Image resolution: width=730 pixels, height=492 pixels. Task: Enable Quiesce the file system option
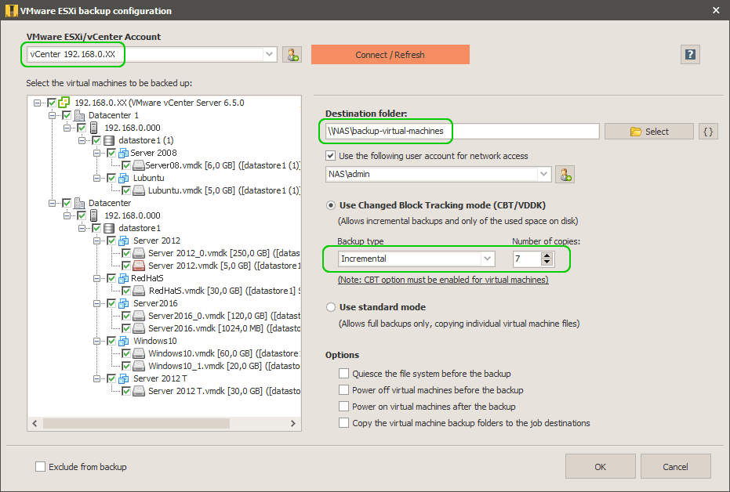click(x=343, y=374)
